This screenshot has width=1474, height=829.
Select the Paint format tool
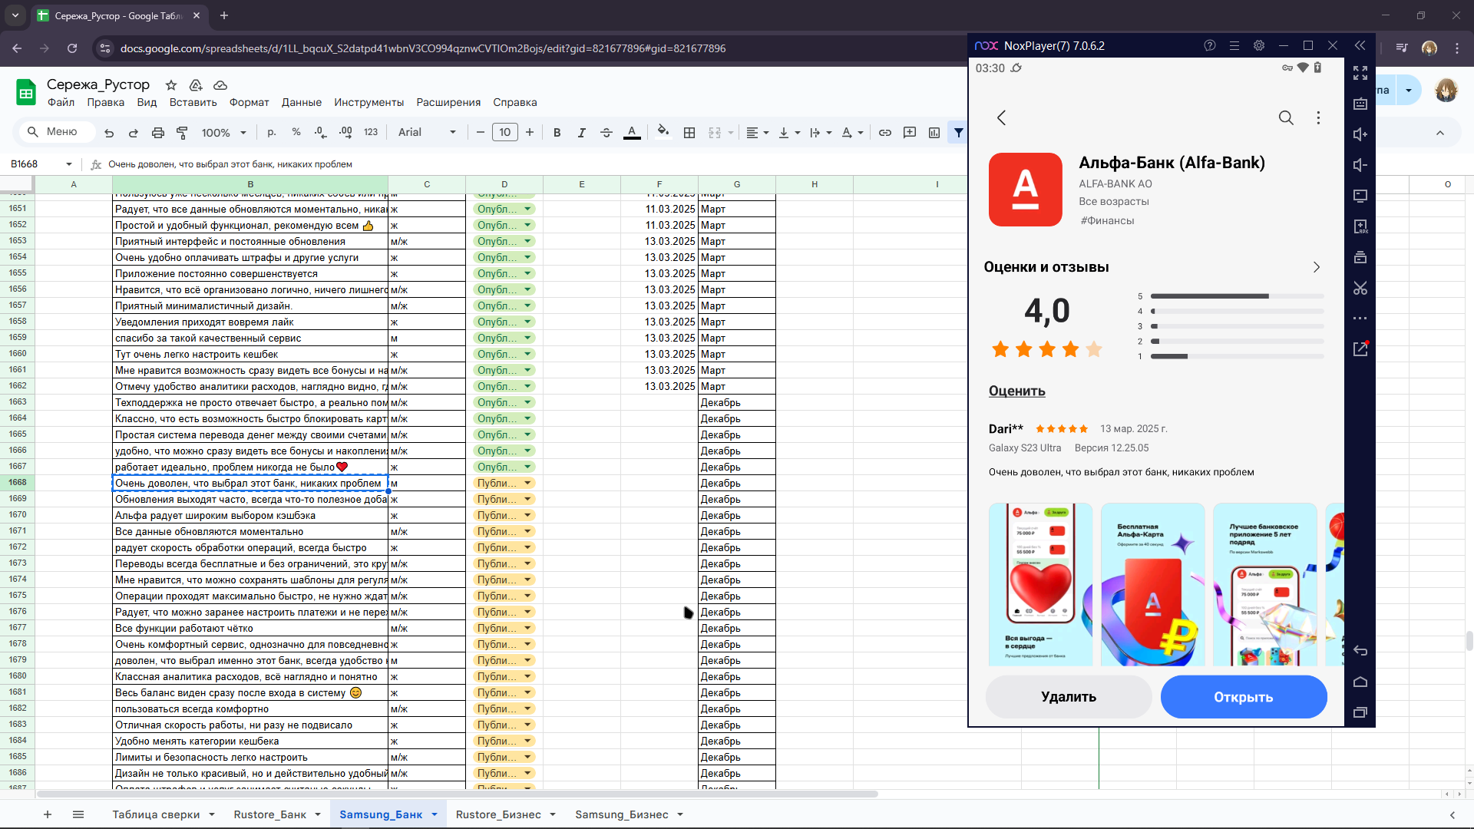coord(183,132)
